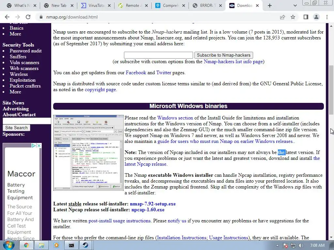Screen dimensions: 334x250
Task: Open File Explorer from the taskbar
Action: coord(41,245)
